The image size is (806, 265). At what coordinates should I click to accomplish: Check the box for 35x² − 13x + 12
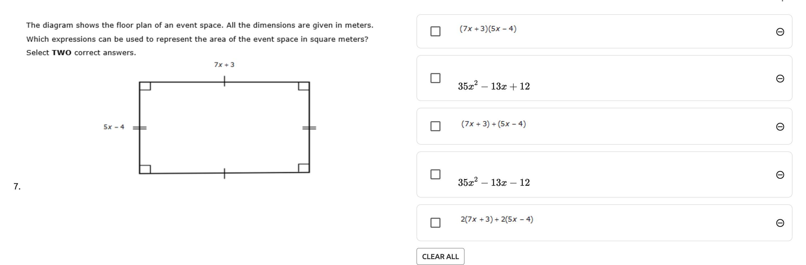(435, 78)
